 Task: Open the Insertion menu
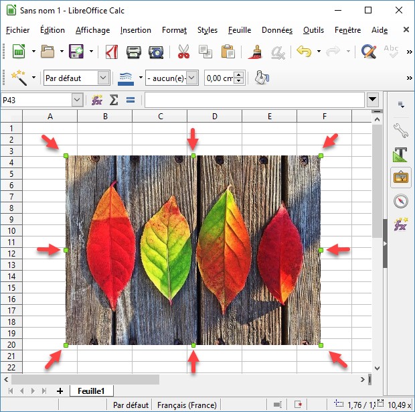click(x=136, y=30)
